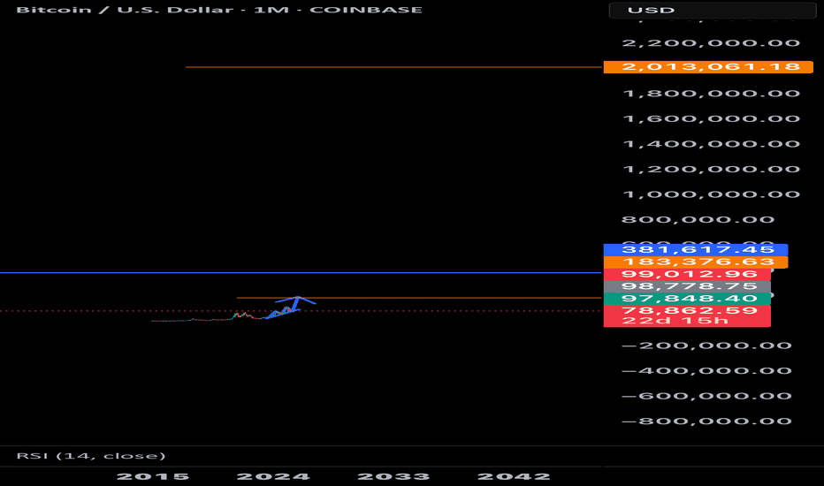Click the 2042 label on the time axis

pyautogui.click(x=514, y=476)
